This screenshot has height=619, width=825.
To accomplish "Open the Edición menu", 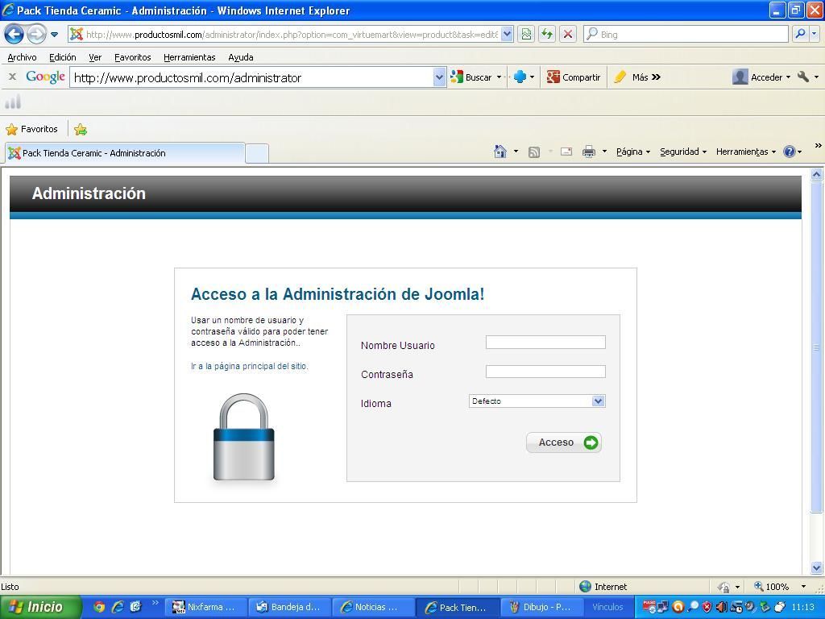I will pos(62,57).
